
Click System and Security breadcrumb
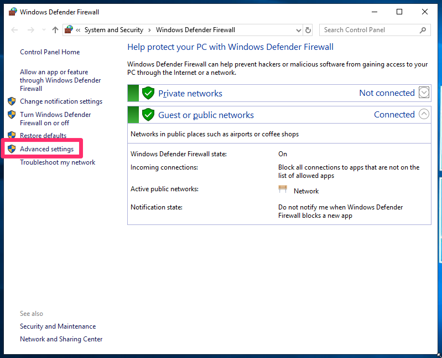114,30
